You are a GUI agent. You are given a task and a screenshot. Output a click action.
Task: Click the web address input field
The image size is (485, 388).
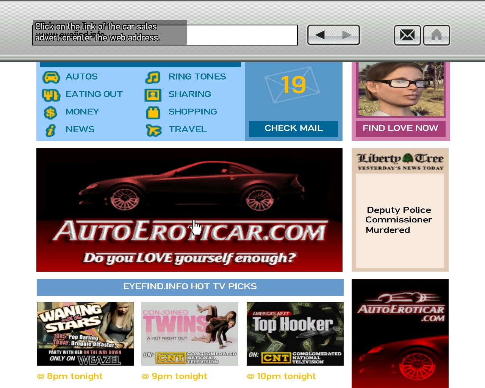point(165,35)
